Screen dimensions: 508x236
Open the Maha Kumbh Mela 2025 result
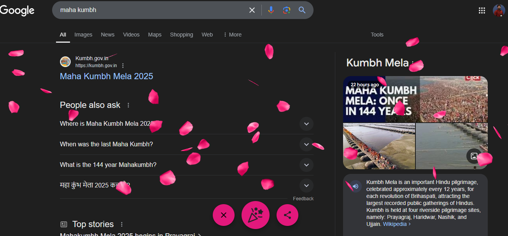(106, 76)
